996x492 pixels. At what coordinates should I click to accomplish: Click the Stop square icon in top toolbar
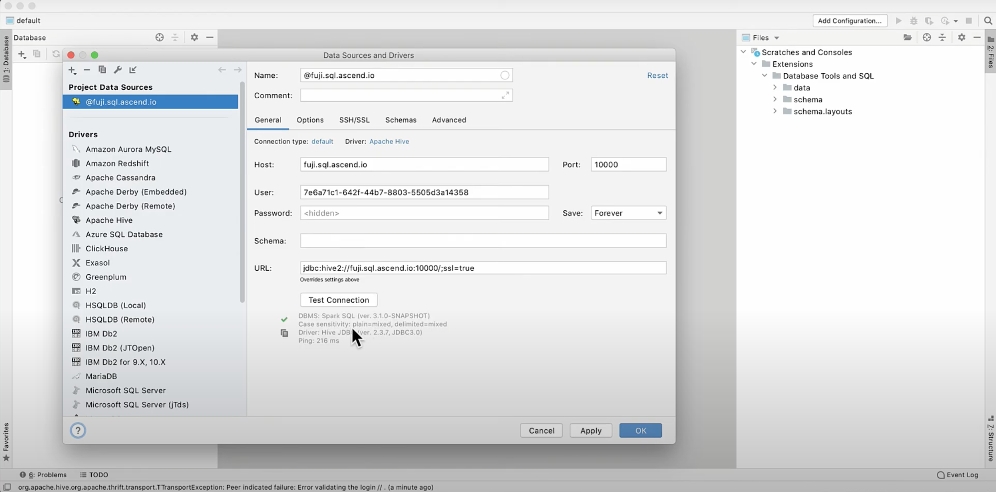coord(969,20)
